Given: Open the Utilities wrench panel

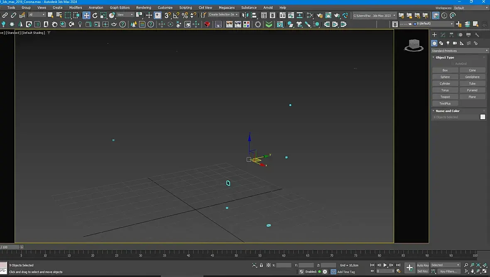Looking at the screenshot, I should (x=477, y=35).
